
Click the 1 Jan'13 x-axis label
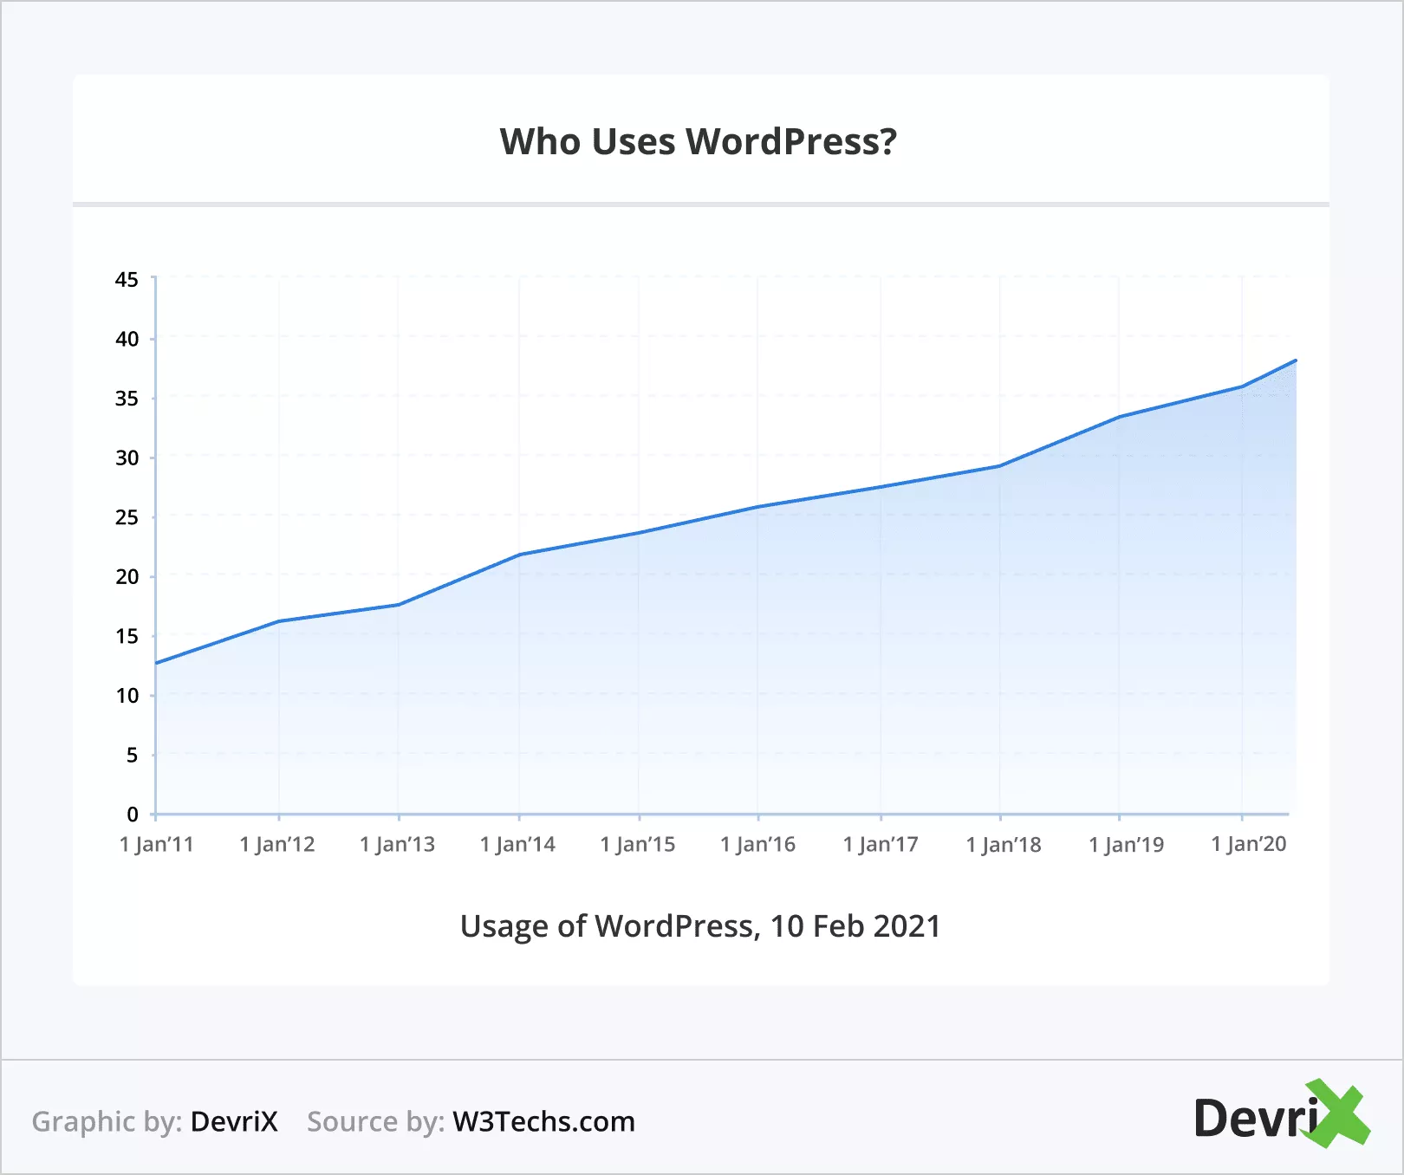pos(398,845)
